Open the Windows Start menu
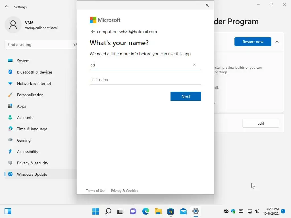 click(95, 211)
